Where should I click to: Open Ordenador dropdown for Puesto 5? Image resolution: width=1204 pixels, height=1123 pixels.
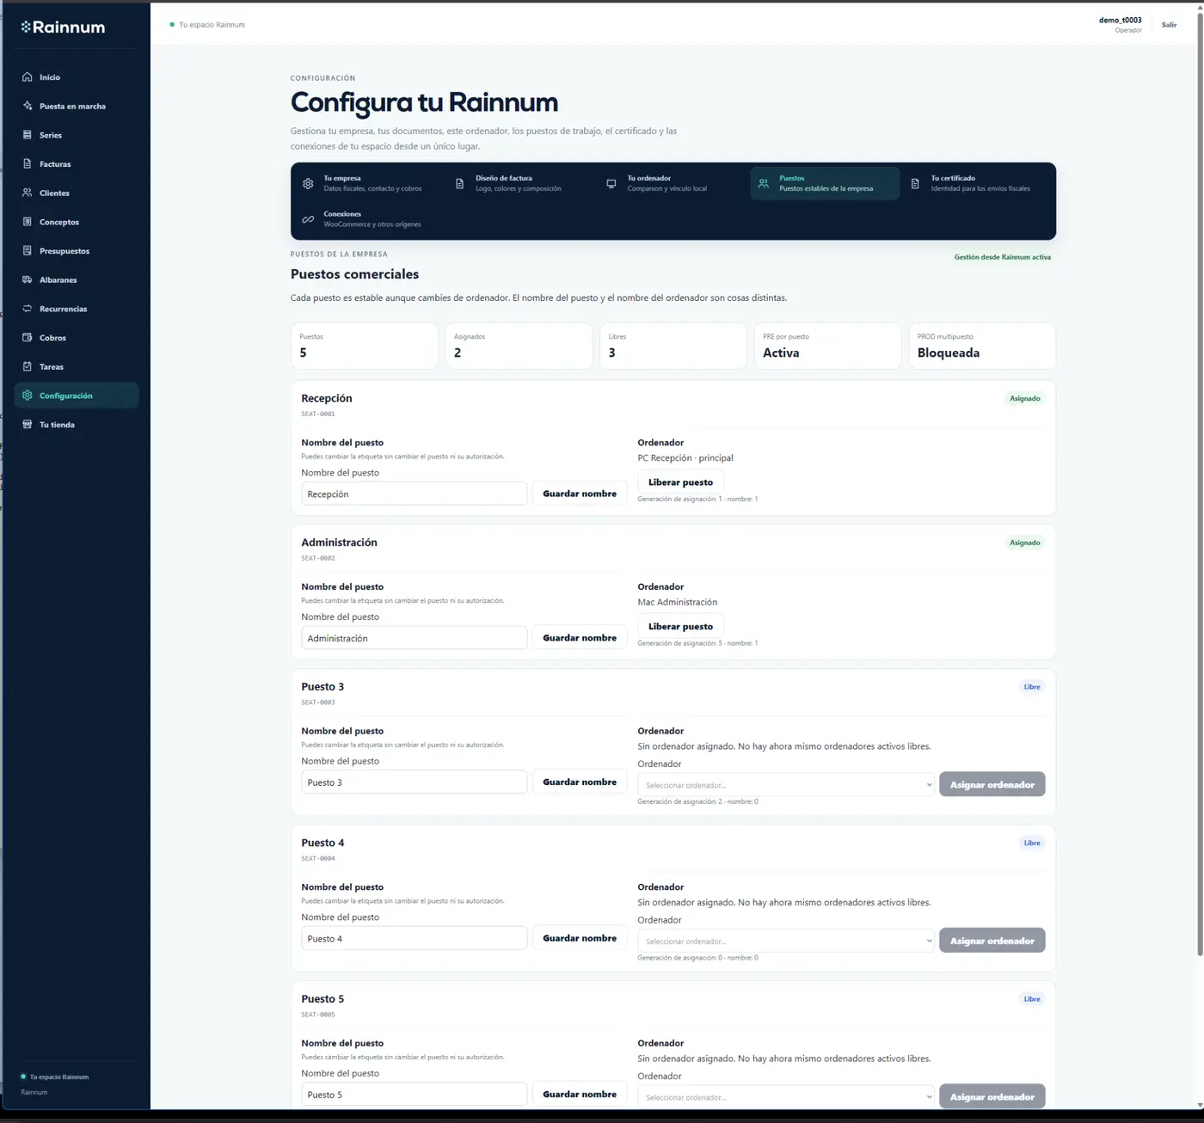tap(786, 1096)
